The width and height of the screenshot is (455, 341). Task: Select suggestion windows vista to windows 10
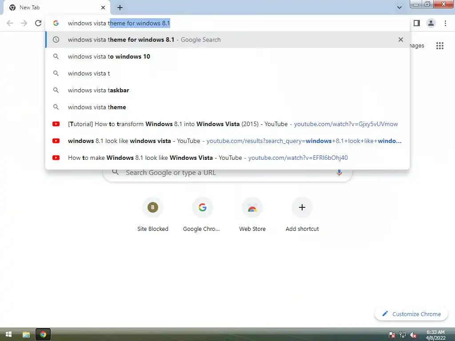(227, 56)
